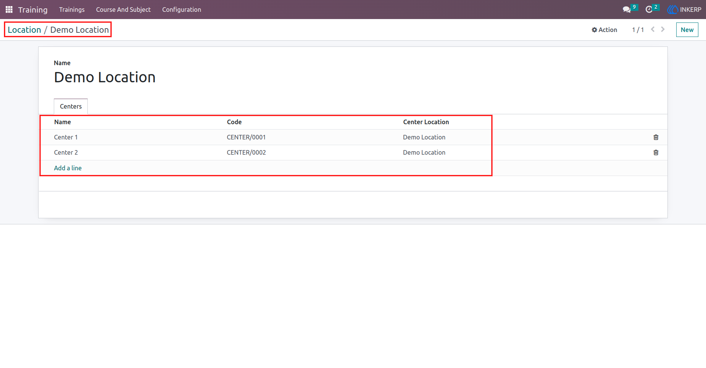
Task: Open the conversations chat bubble icon
Action: tap(627, 10)
